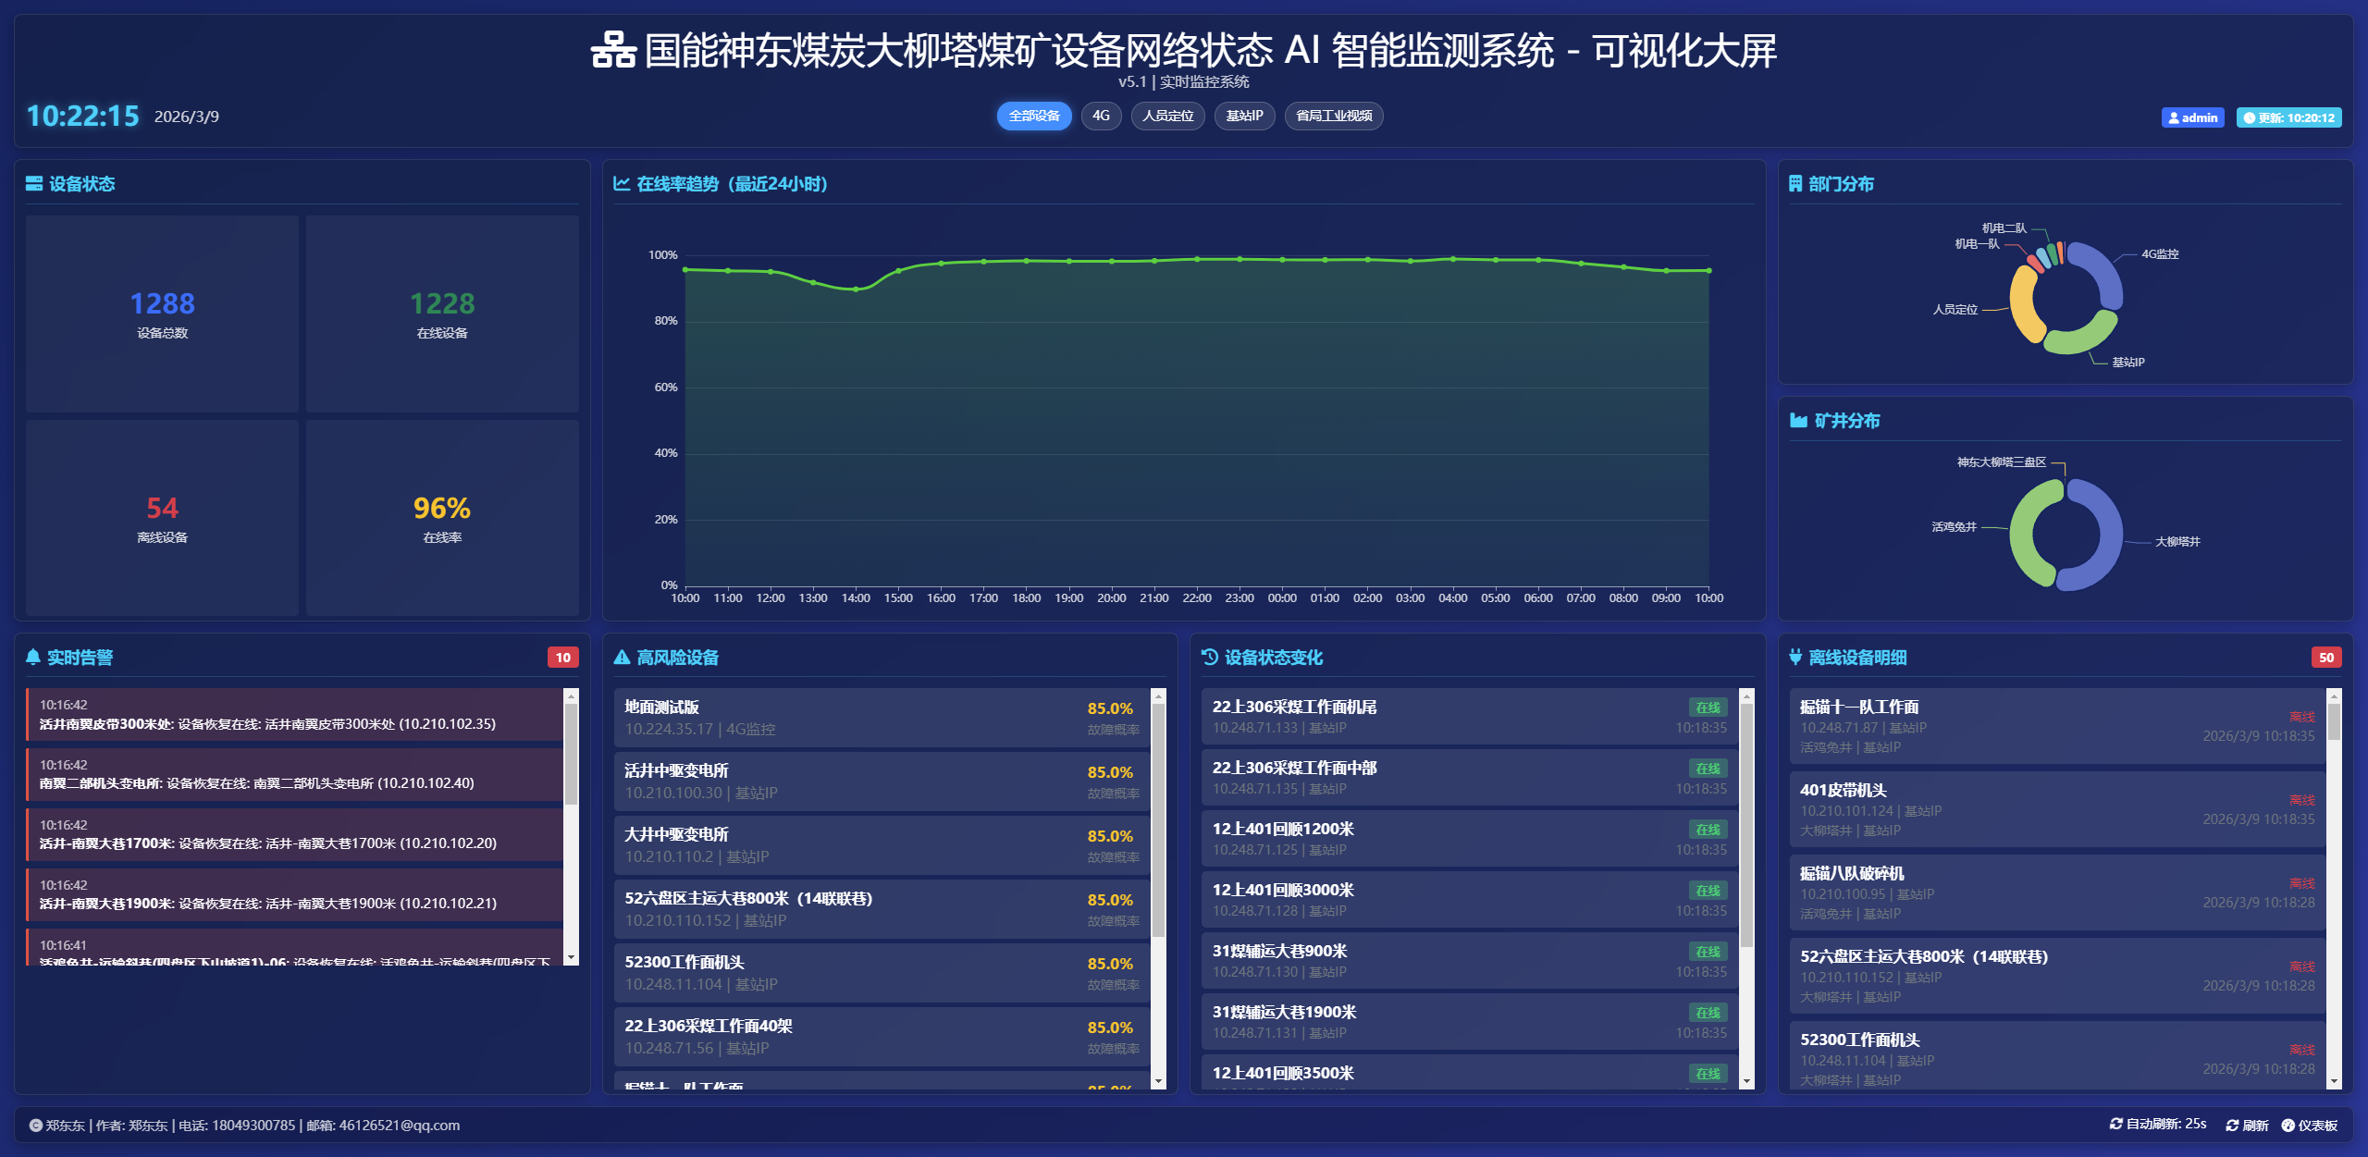The image size is (2368, 1157).
Task: Click the line chart icon beside 在线率趋势
Action: [x=622, y=183]
